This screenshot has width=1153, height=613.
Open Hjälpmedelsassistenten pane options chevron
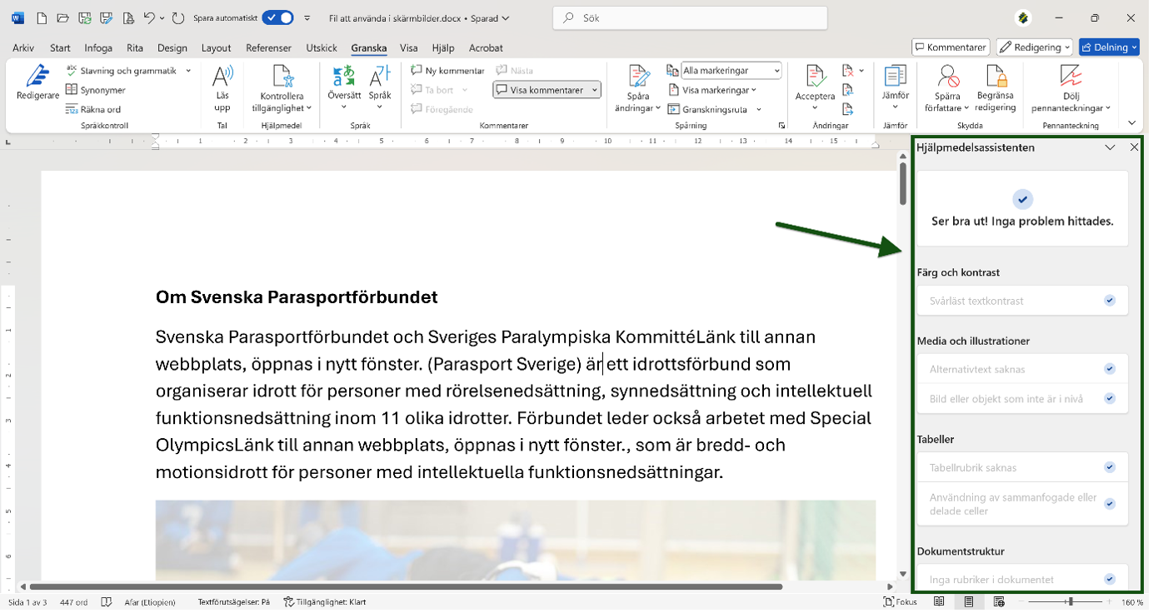click(1110, 147)
